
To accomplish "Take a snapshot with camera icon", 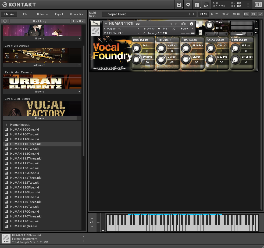I will coord(183,24).
